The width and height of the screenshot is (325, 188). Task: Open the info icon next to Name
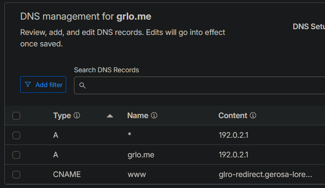coord(154,115)
